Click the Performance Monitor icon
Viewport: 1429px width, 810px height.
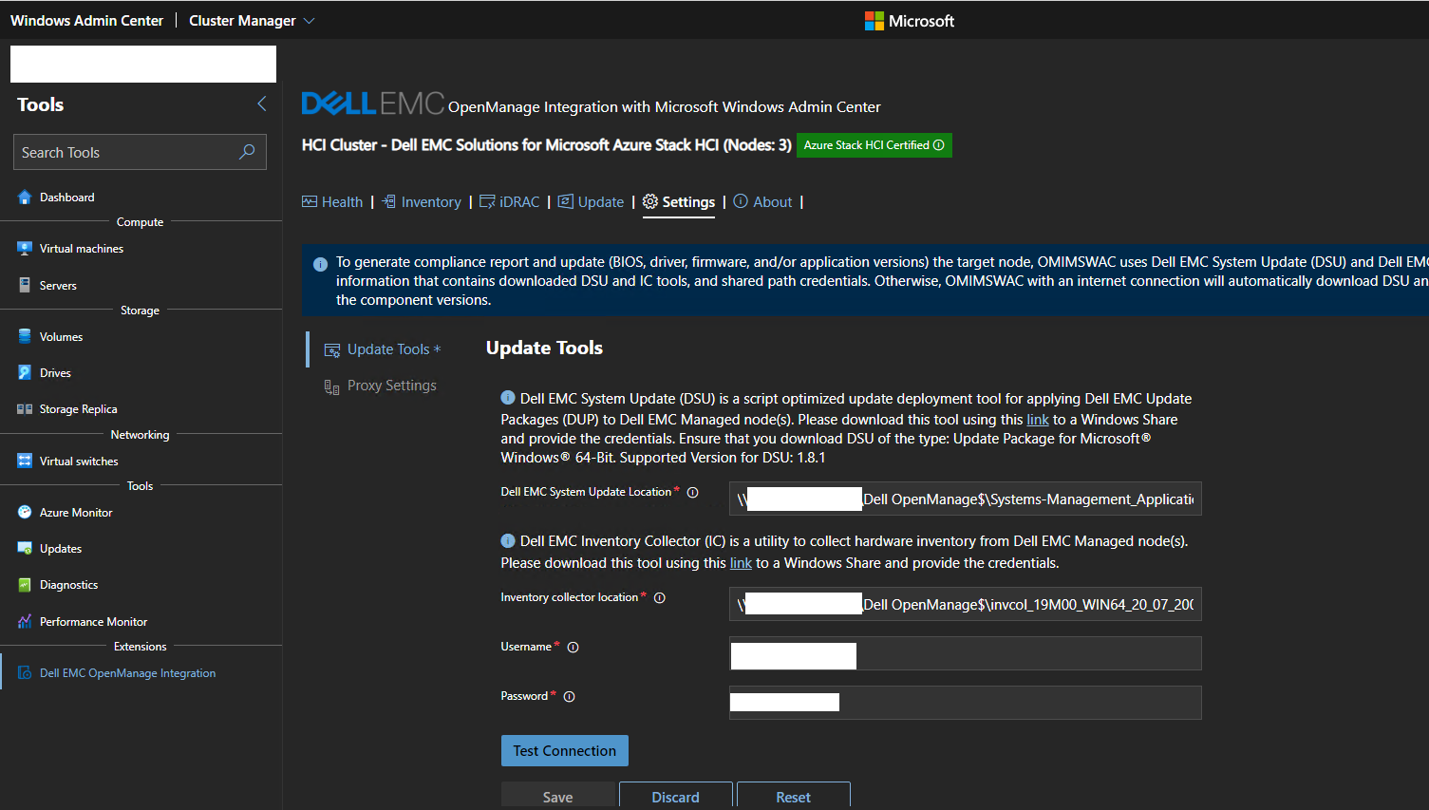pos(25,621)
